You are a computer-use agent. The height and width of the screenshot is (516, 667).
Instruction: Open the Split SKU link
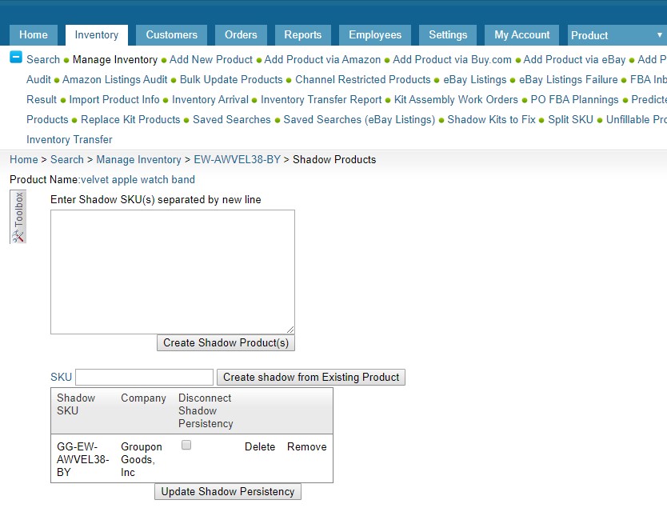coord(570,119)
